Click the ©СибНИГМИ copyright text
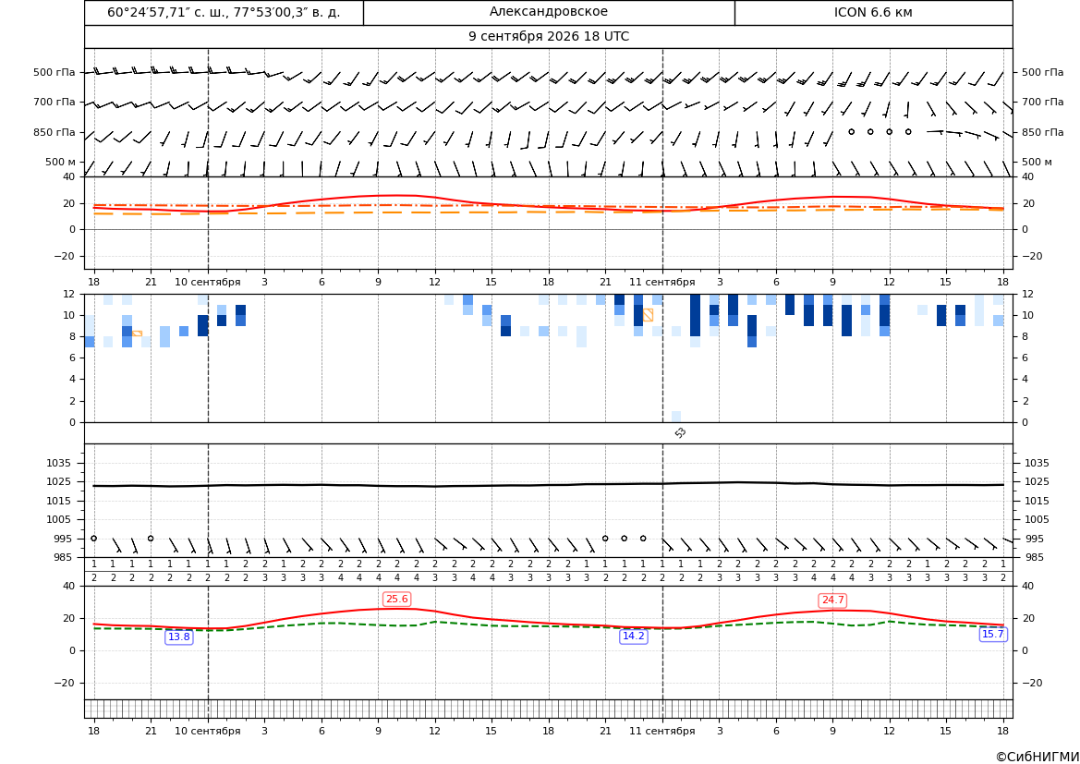This screenshot has height=764, width=1080. [1038, 758]
